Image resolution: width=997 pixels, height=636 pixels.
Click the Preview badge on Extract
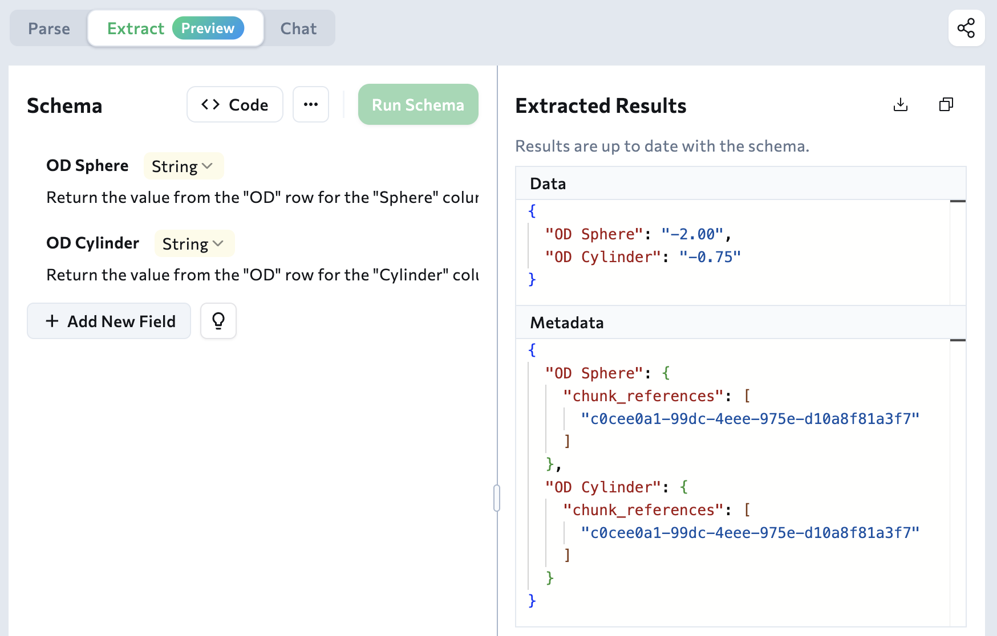pos(208,28)
